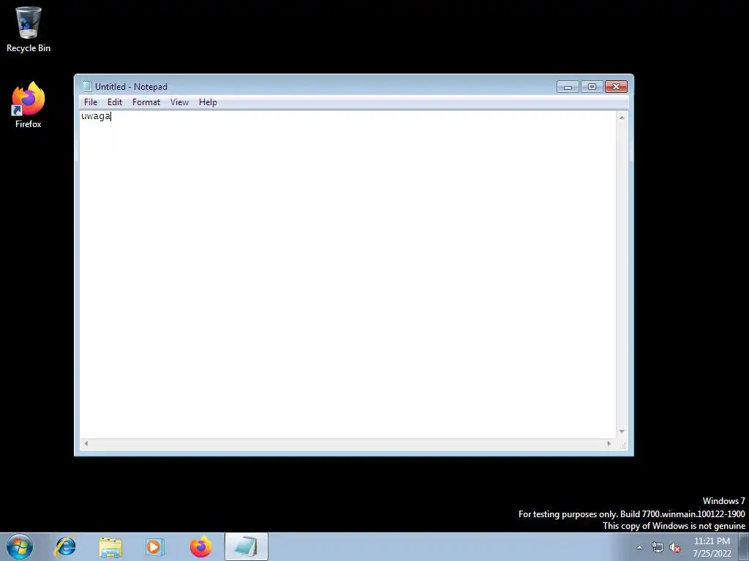This screenshot has height=561, width=749.
Task: Maximize the Notepad window
Action: coord(592,87)
